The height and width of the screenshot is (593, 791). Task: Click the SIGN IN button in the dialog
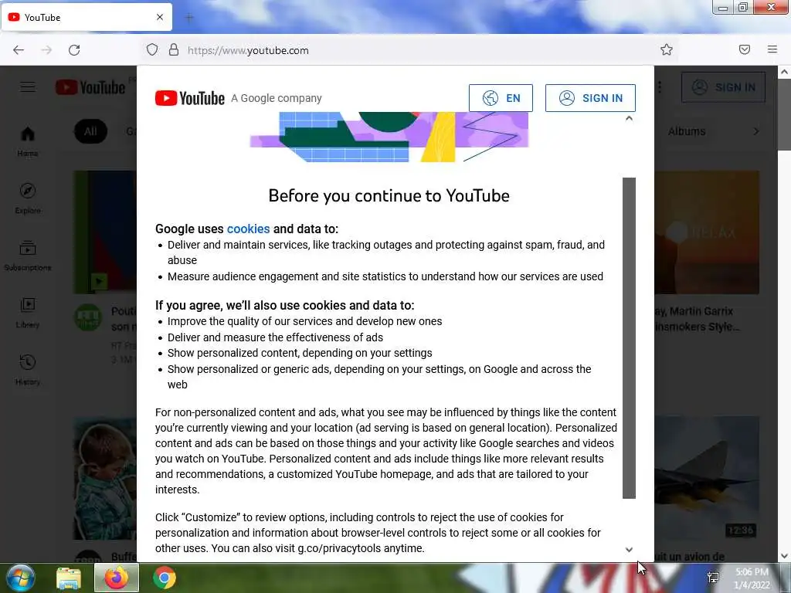tap(590, 98)
